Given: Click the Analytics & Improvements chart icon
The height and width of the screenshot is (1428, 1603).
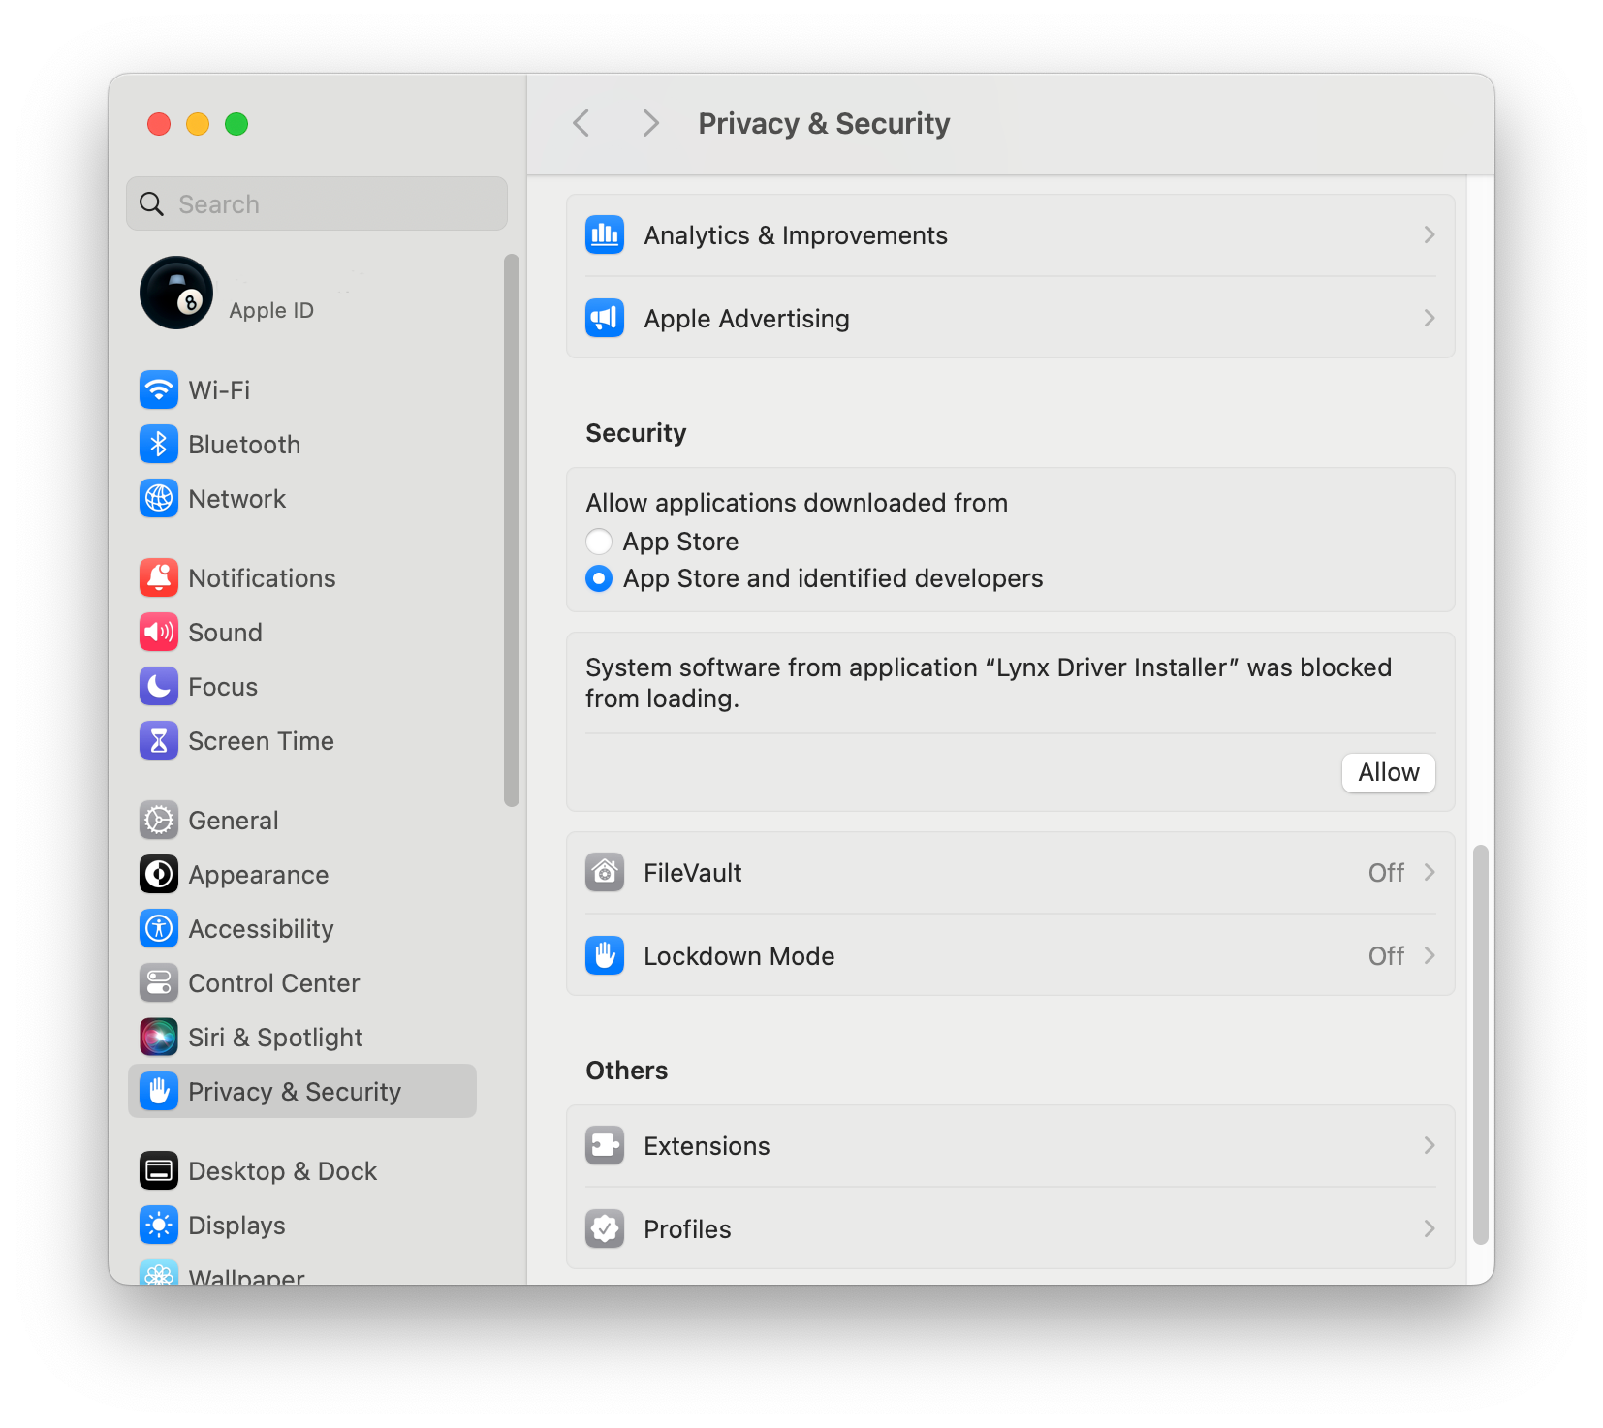Looking at the screenshot, I should coord(605,235).
